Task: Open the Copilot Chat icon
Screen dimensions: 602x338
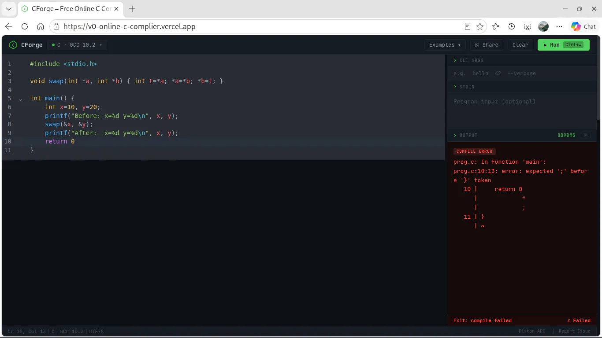Action: pos(583,26)
